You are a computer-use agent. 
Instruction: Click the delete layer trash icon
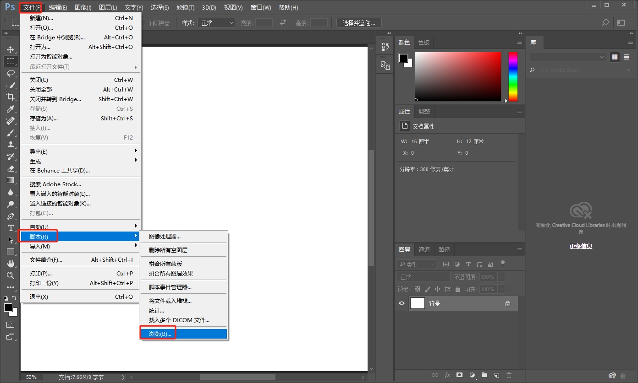click(x=509, y=375)
